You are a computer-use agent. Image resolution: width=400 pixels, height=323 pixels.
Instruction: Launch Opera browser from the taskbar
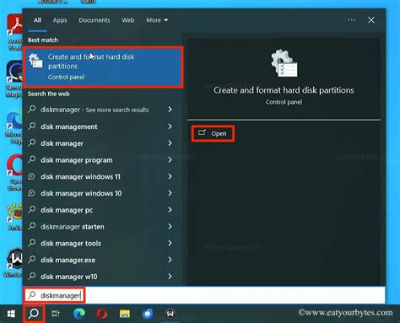pyautogui.click(x=102, y=314)
